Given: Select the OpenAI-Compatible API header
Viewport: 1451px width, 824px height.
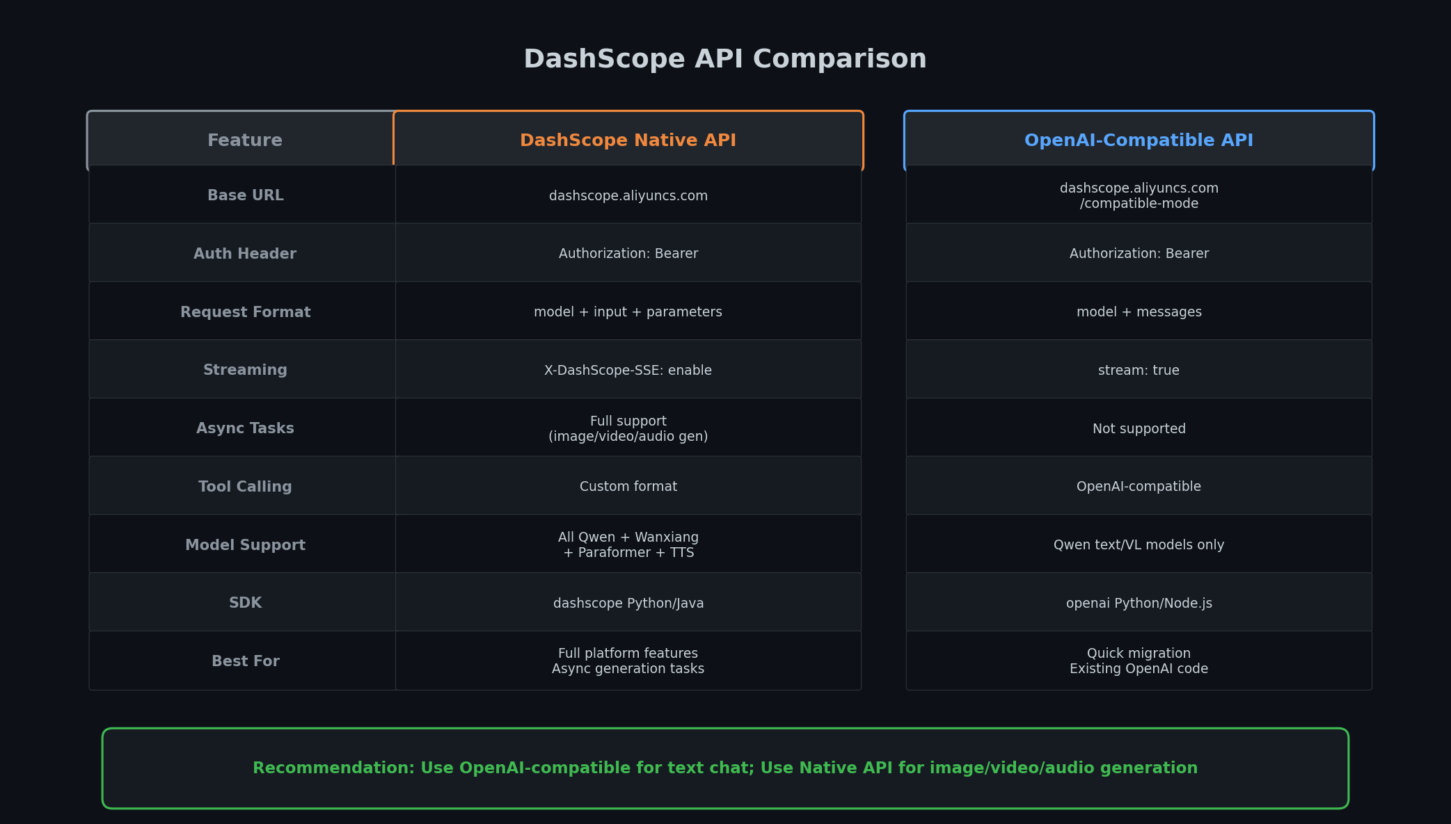Looking at the screenshot, I should click(x=1139, y=140).
